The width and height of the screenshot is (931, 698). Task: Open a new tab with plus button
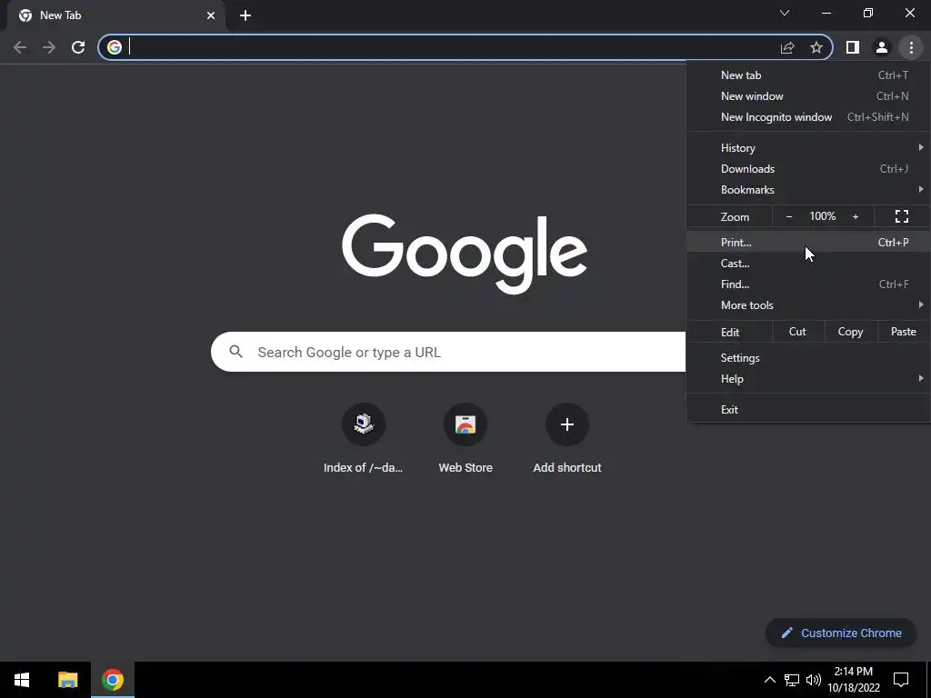click(245, 15)
